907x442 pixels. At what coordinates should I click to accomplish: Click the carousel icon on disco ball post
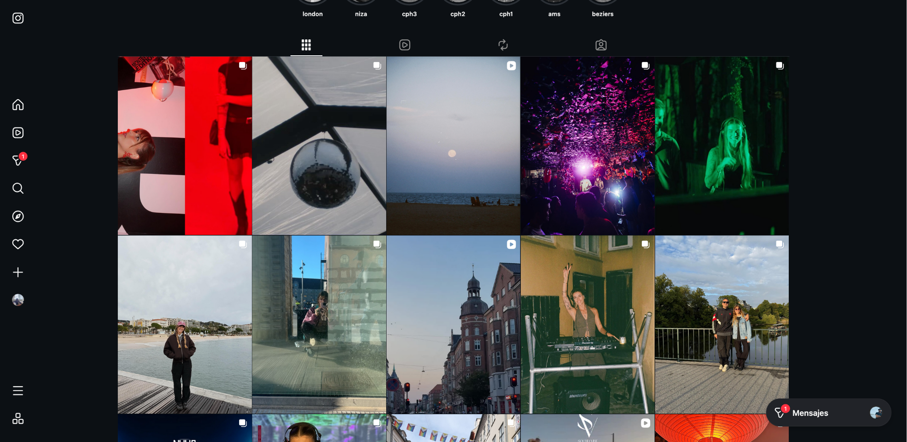377,65
